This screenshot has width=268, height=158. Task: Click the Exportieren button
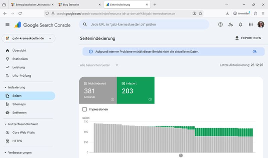click(248, 38)
